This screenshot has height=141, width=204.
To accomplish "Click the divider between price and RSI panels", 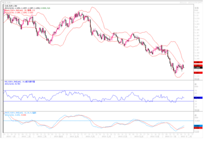I will click(x=97, y=80).
